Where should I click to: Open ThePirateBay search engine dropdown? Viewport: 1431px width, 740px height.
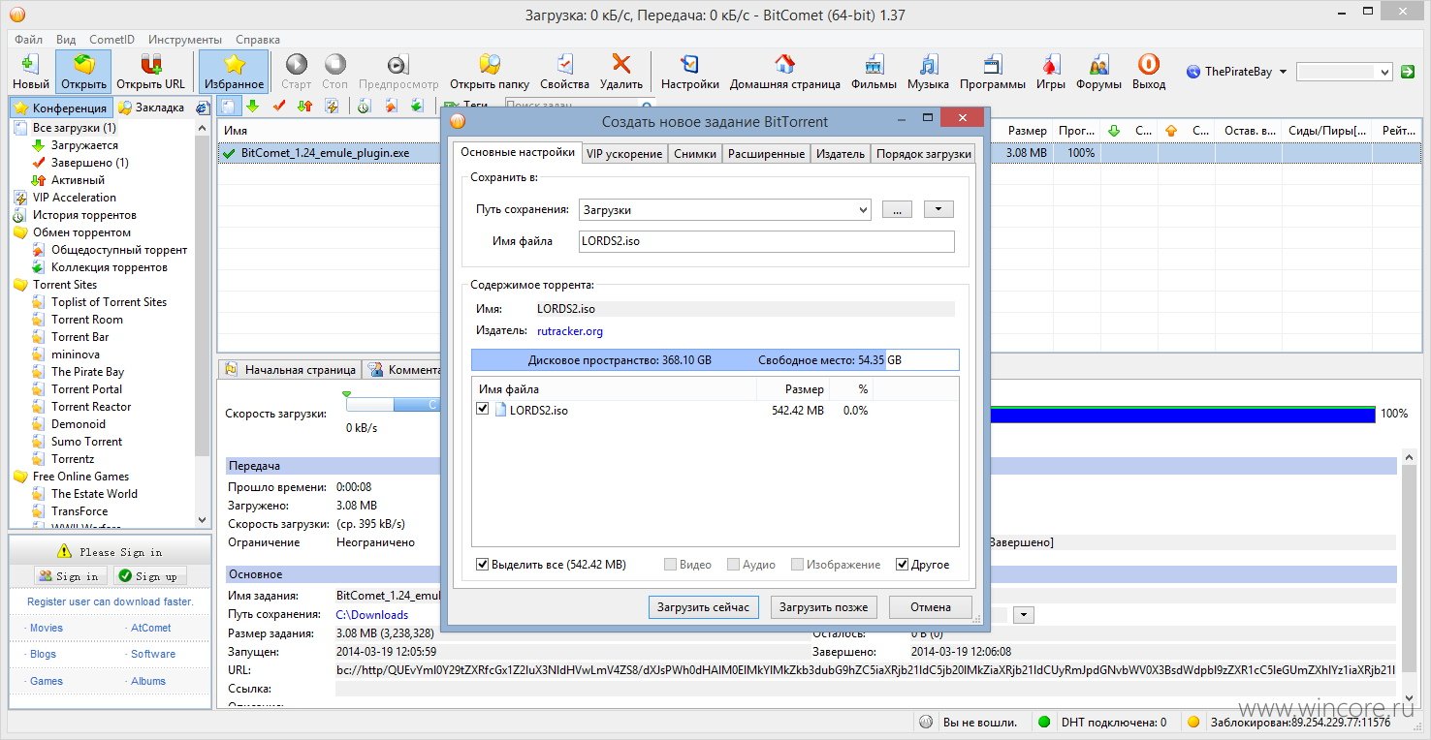[1283, 72]
